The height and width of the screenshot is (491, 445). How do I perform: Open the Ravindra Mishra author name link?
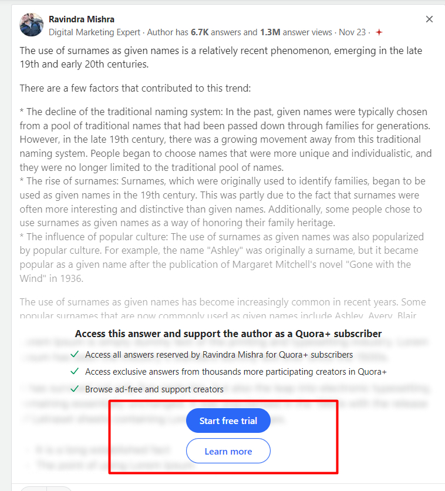pos(82,19)
